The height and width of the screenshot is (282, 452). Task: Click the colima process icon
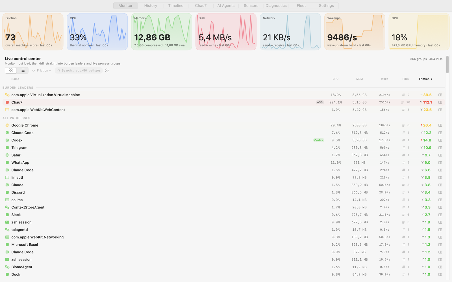(7, 200)
